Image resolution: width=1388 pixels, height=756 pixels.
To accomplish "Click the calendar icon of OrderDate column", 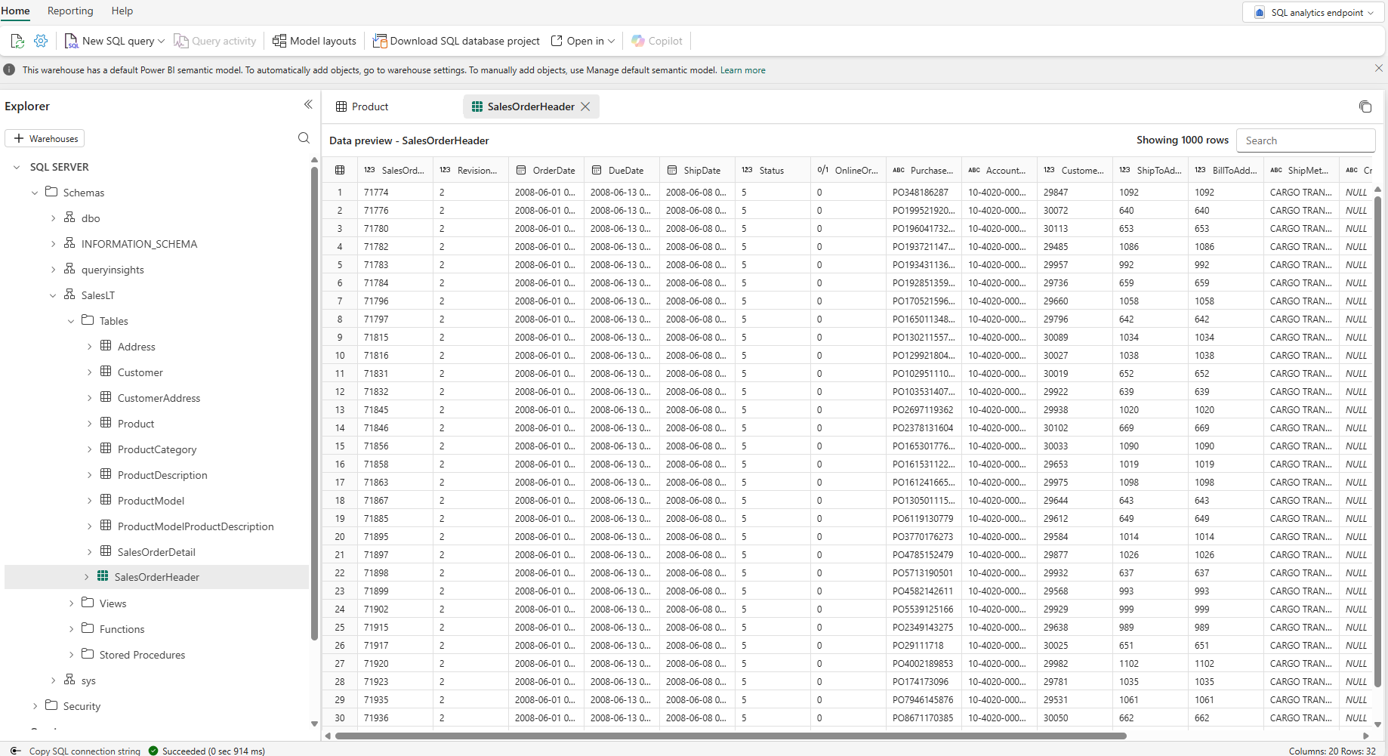I will [x=521, y=170].
